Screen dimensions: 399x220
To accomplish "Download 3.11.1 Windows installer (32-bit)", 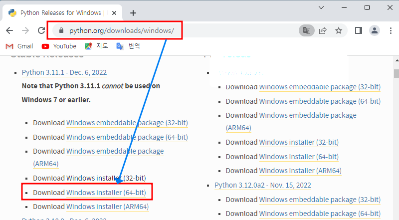I will tap(106, 178).
